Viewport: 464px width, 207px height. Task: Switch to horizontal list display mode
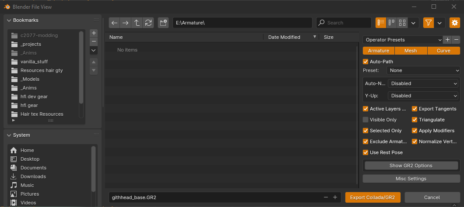coord(391,23)
